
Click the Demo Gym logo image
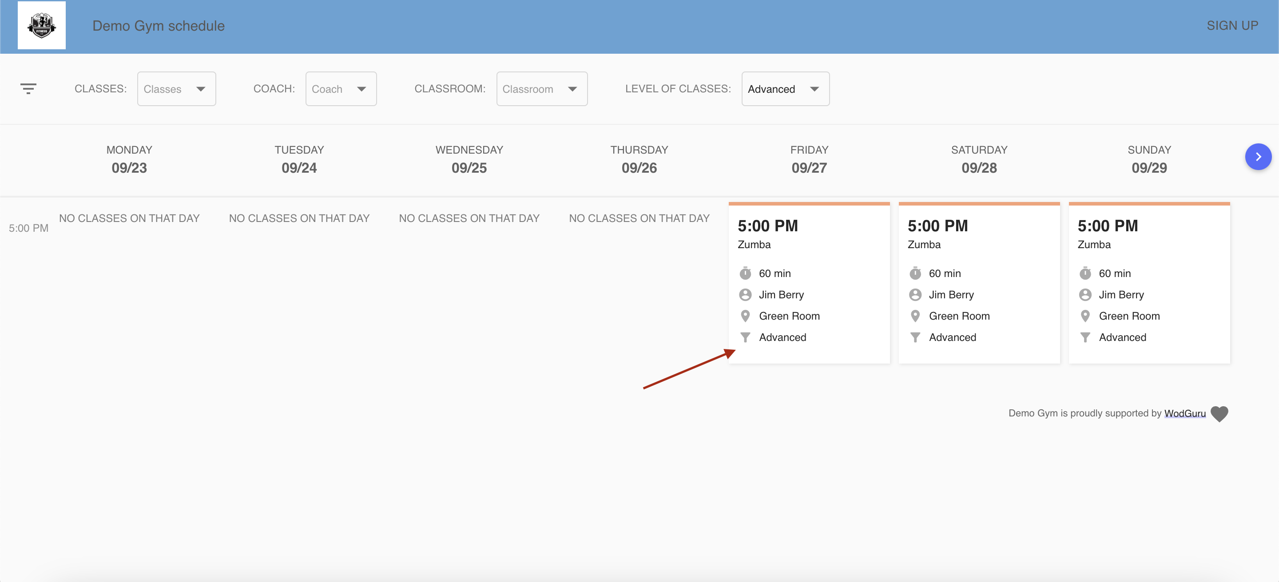(x=42, y=25)
